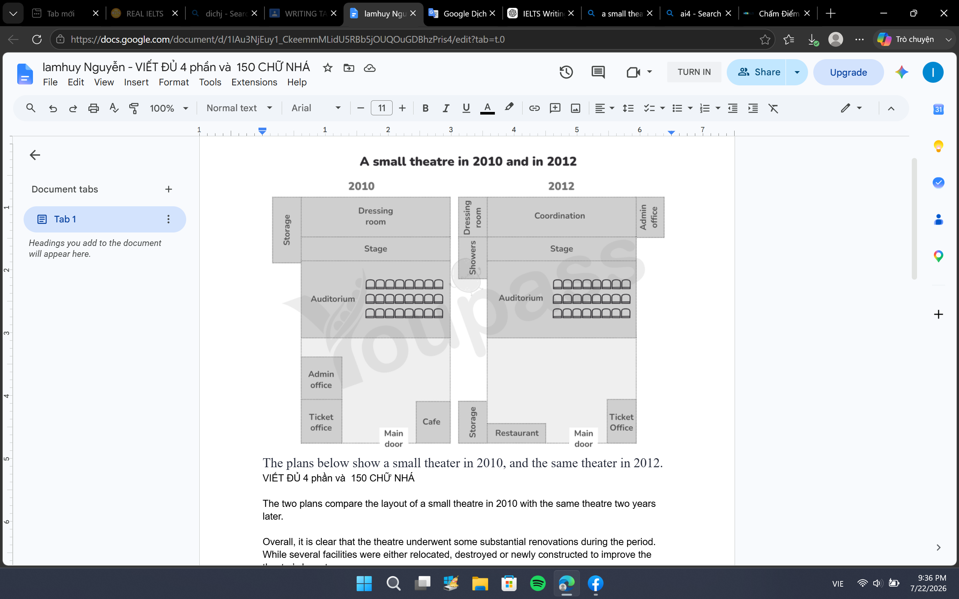Screen dimensions: 959x599
Task: Open the highlight color picker
Action: point(509,108)
